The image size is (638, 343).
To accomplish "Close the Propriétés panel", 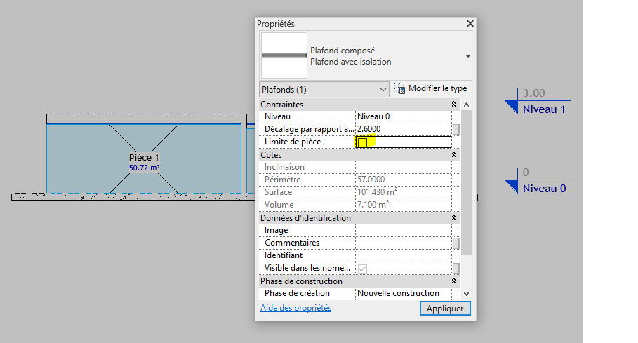I will [x=470, y=24].
